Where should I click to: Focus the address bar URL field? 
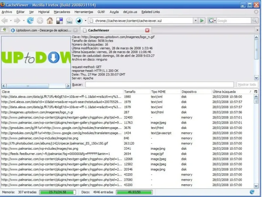tap(143, 21)
